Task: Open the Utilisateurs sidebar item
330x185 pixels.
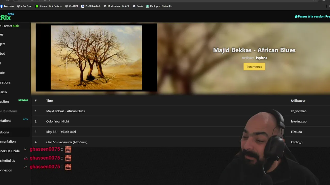Action: pyautogui.click(x=9, y=111)
